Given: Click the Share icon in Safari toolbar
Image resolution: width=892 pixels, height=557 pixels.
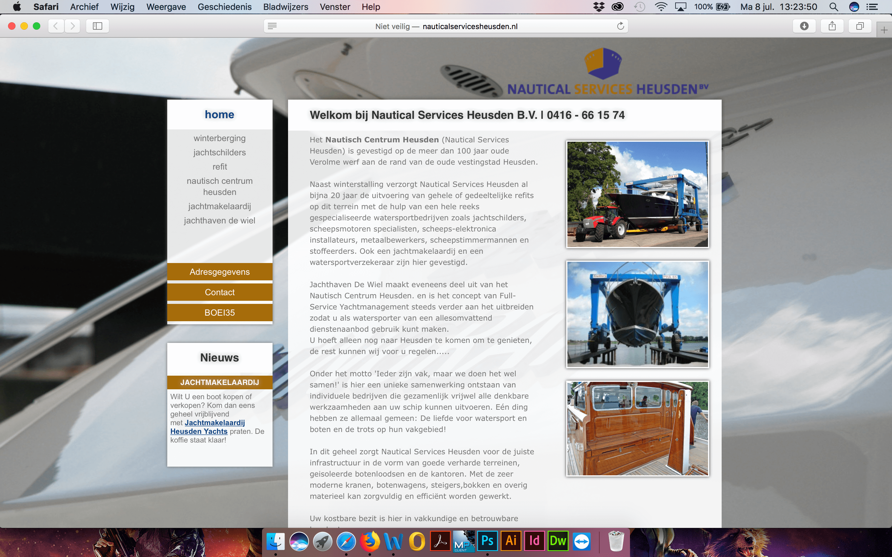Looking at the screenshot, I should 832,26.
